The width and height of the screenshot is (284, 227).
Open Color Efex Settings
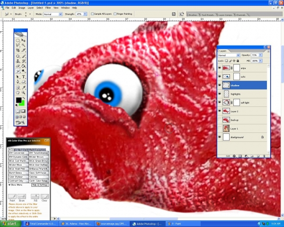point(44,185)
